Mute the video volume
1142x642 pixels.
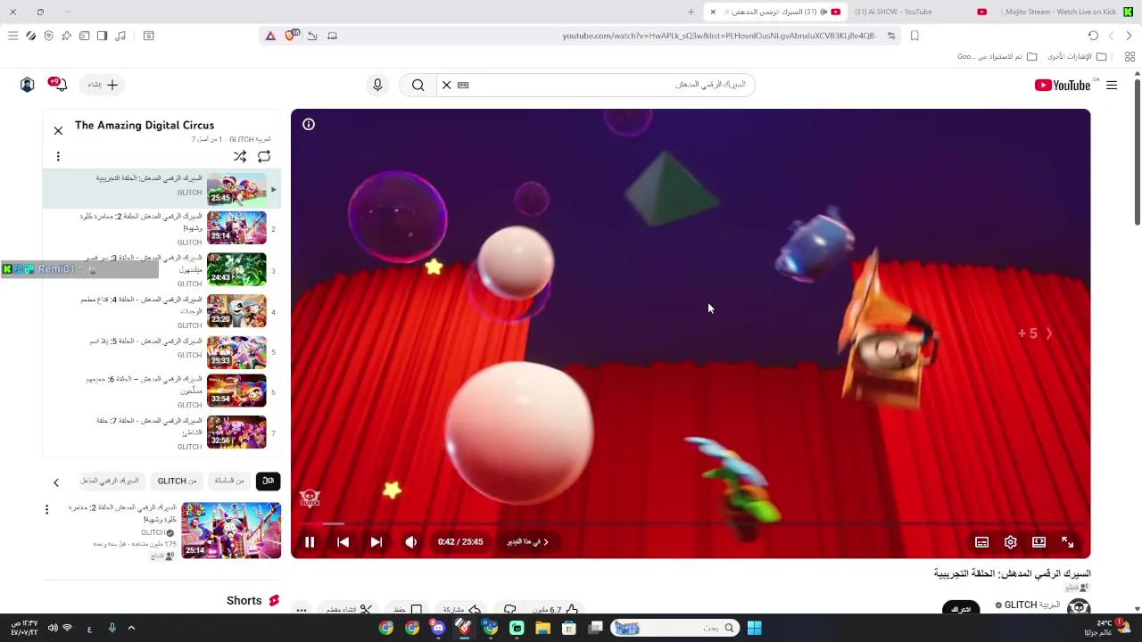(410, 542)
